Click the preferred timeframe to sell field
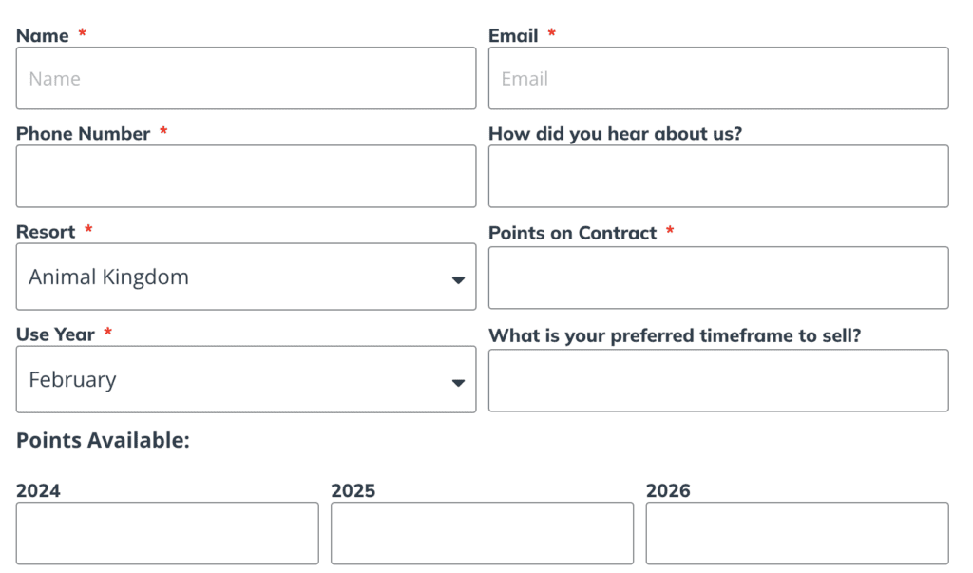This screenshot has width=973, height=573. [718, 380]
